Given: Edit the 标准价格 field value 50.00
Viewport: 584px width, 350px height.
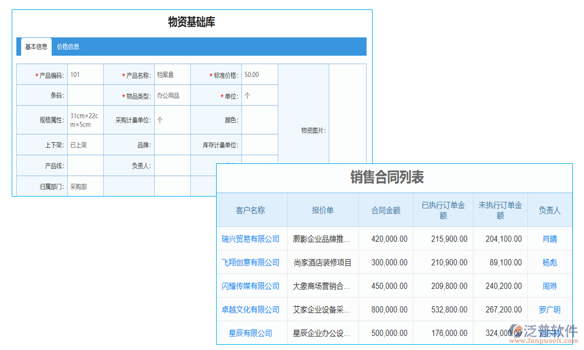Looking at the screenshot, I should (x=259, y=75).
